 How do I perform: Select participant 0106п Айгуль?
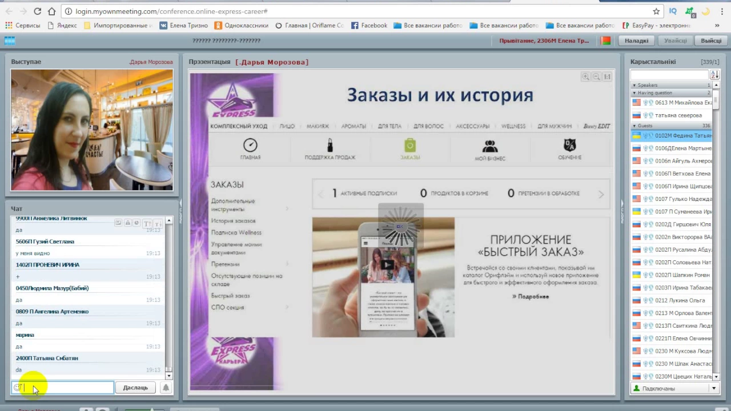[x=672, y=161]
